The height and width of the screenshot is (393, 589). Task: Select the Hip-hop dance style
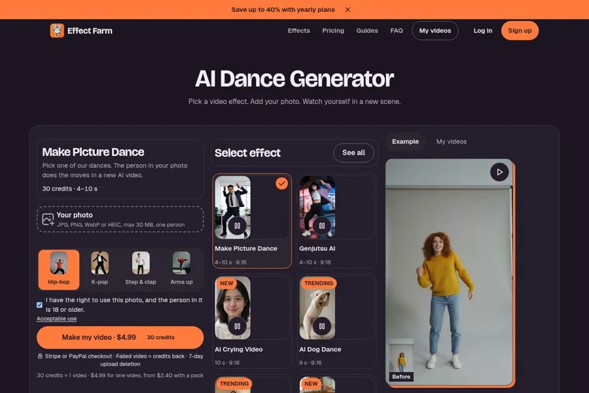[59, 269]
